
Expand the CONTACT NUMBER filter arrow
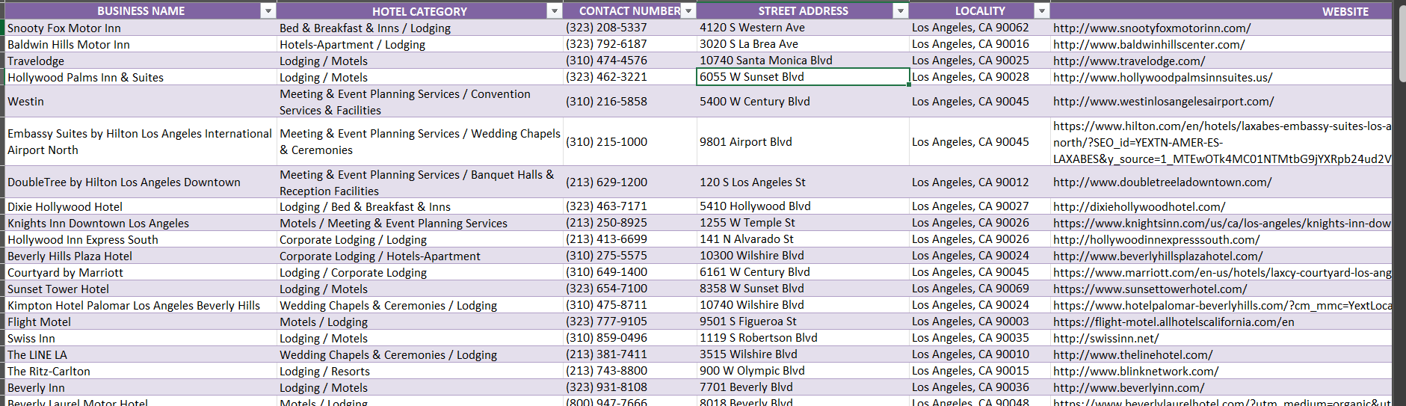(x=688, y=11)
